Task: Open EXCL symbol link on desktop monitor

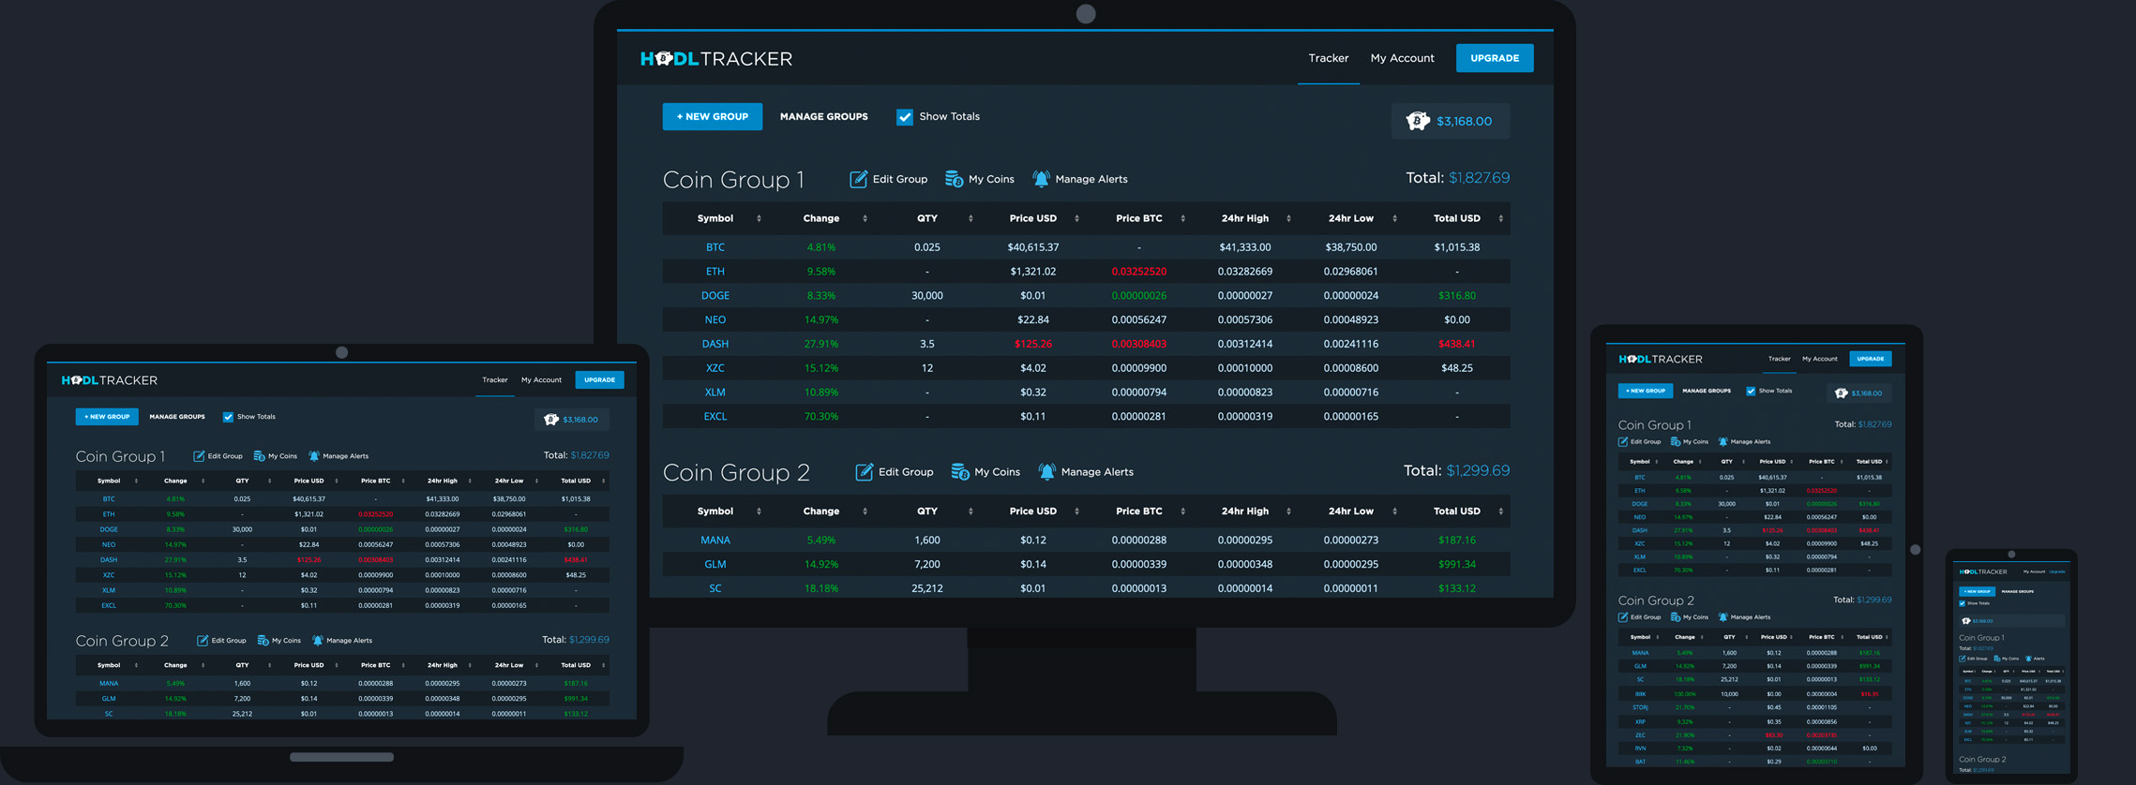Action: pyautogui.click(x=715, y=417)
